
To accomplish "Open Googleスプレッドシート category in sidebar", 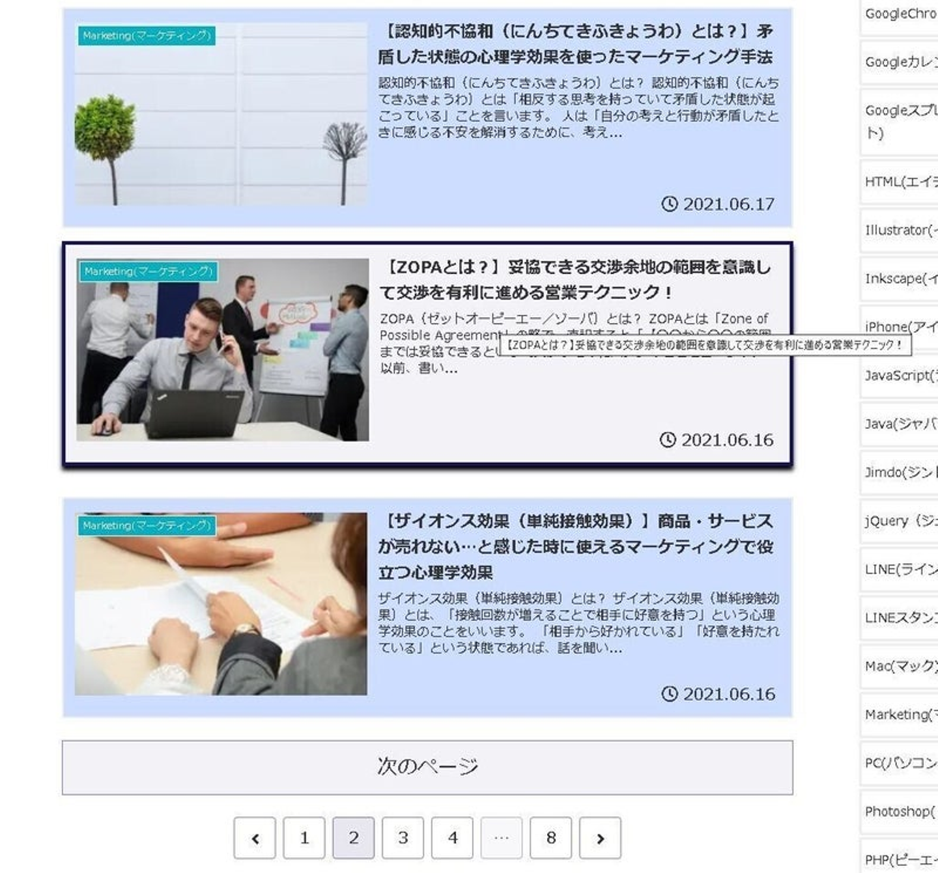I will point(899,122).
